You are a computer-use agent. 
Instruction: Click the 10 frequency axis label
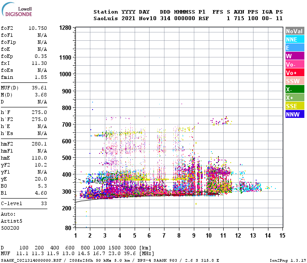pyautogui.click(x=208, y=235)
